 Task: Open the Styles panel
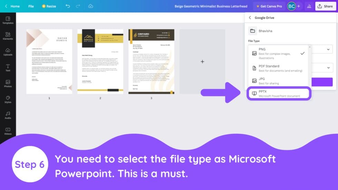pyautogui.click(x=8, y=100)
